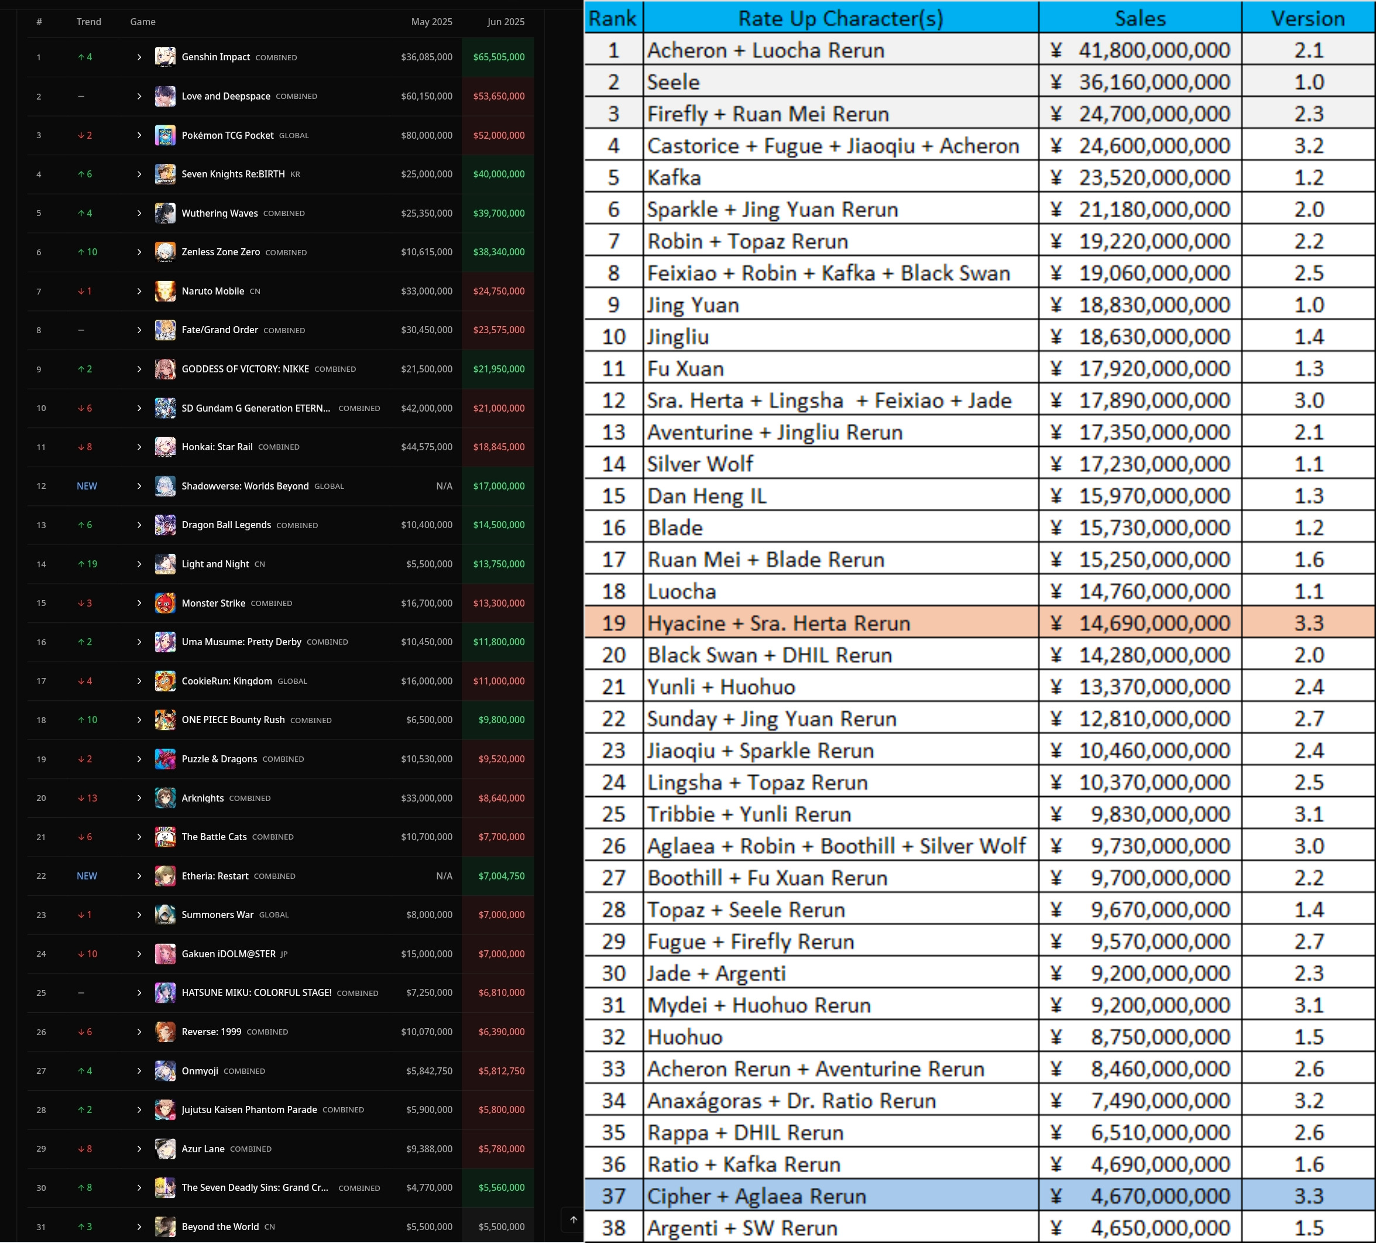Click the Naruto Mobile game icon
Viewport: 1376px width, 1243px height.
pyautogui.click(x=164, y=291)
